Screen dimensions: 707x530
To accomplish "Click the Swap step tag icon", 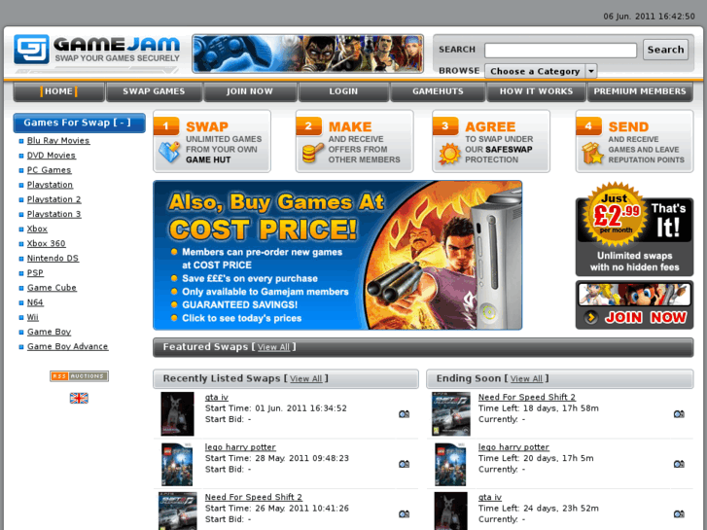I will click(169, 153).
